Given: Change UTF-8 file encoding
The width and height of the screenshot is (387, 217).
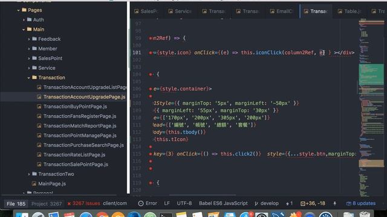Looking at the screenshot, I should [184, 204].
